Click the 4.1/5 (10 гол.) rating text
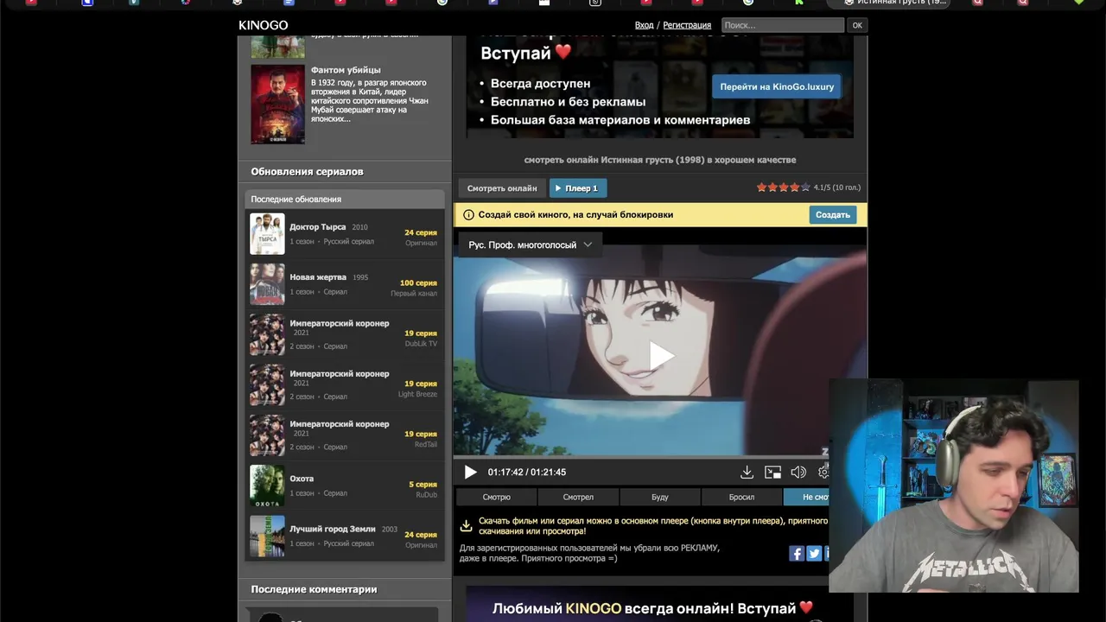The width and height of the screenshot is (1106, 622). click(836, 187)
